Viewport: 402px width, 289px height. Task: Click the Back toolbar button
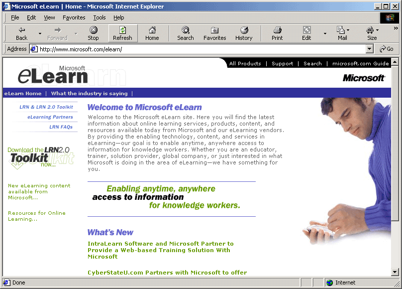click(x=21, y=33)
